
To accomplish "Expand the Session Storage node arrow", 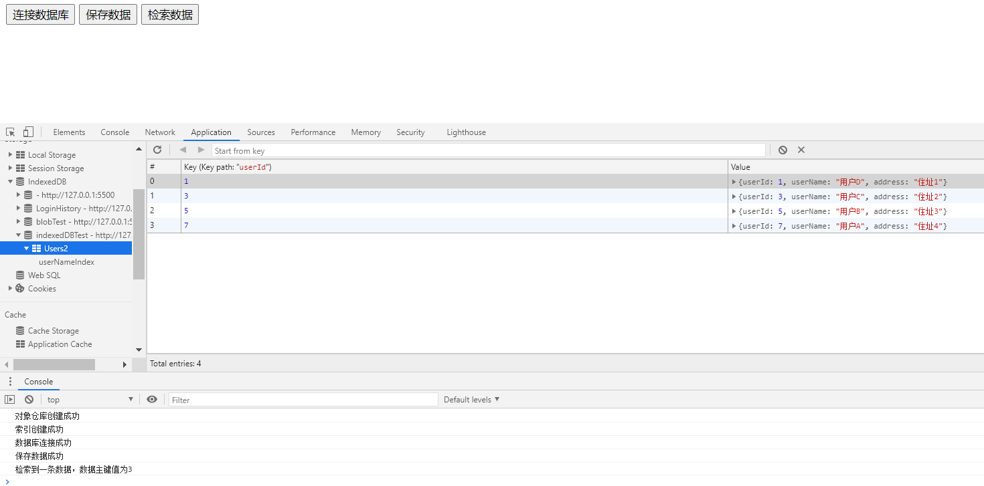I will (x=10, y=168).
